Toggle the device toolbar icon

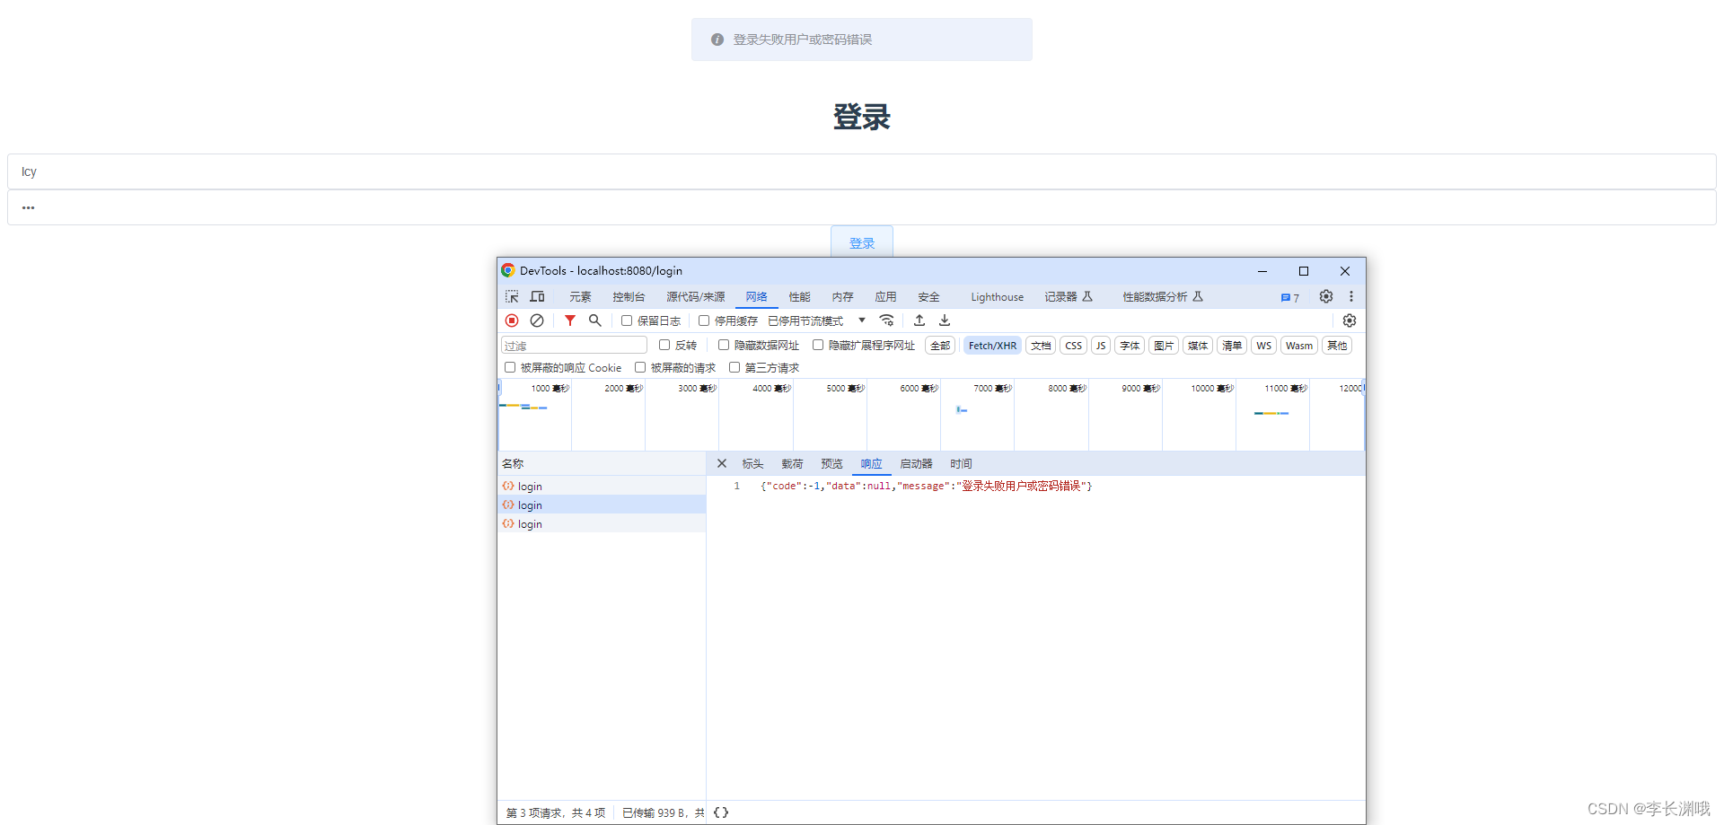537,296
